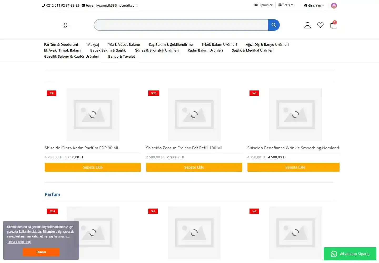Click the %20 discount badge

tap(154, 93)
